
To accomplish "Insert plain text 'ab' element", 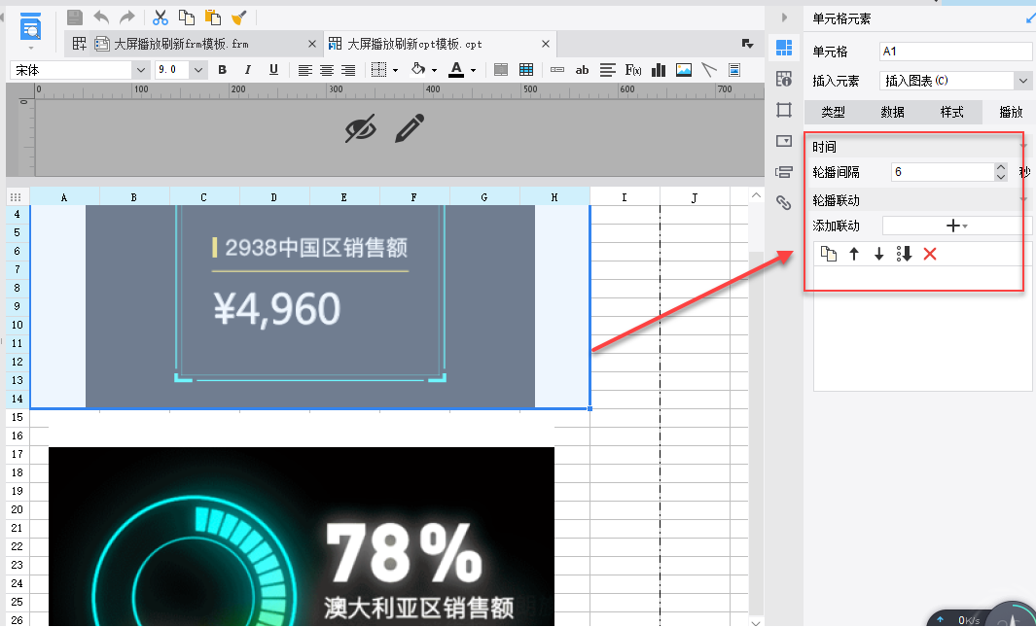I will [x=582, y=70].
